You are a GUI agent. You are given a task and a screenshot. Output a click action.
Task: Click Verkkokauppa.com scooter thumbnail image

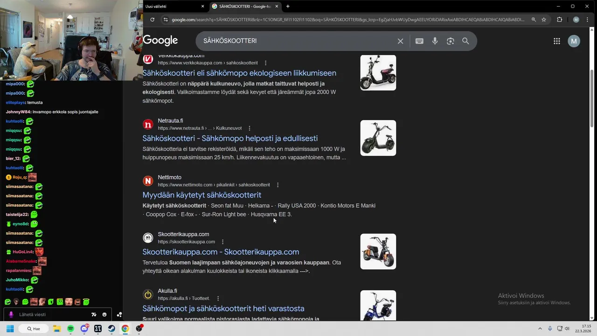pyautogui.click(x=378, y=73)
